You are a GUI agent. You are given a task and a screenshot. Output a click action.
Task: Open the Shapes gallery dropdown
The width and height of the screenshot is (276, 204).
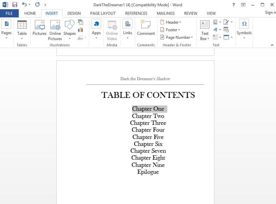[69, 29]
